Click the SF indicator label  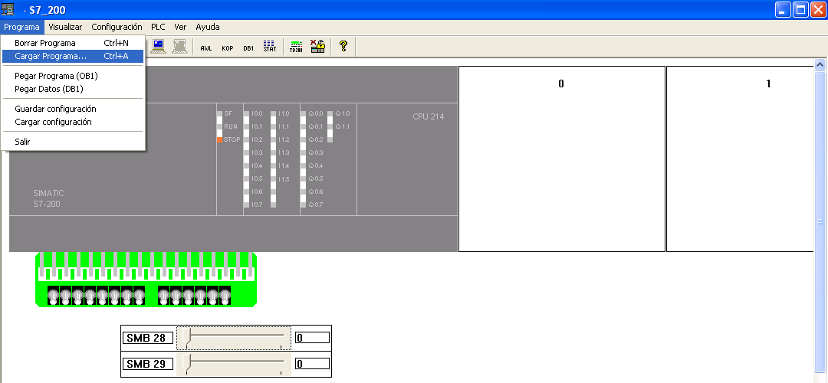(228, 113)
